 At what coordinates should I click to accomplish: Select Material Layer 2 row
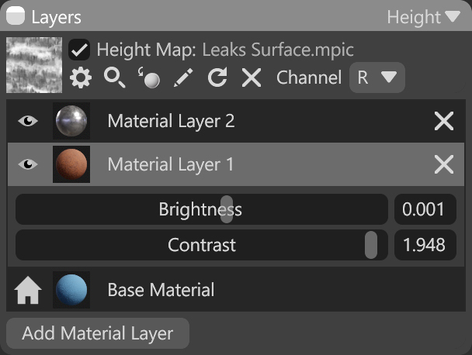236,121
